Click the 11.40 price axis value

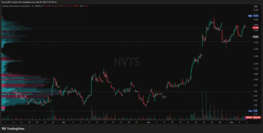pyautogui.click(x=256, y=69)
